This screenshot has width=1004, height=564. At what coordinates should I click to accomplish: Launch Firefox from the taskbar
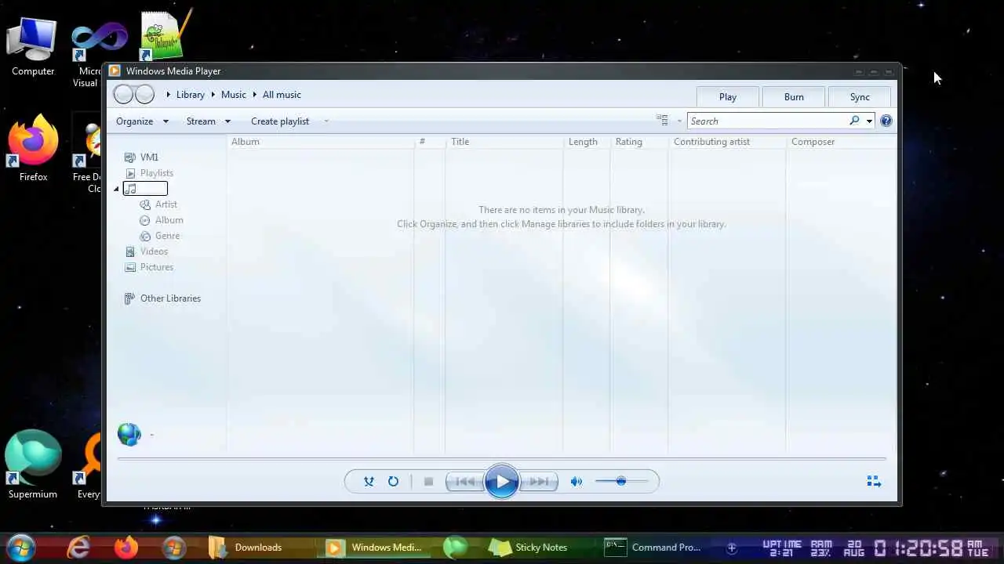point(125,547)
